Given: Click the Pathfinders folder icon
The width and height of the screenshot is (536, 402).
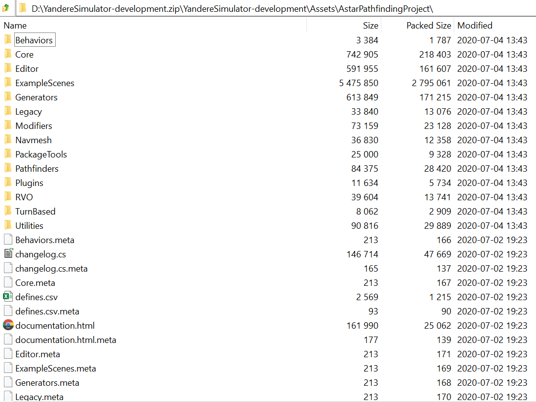Looking at the screenshot, I should (x=8, y=168).
